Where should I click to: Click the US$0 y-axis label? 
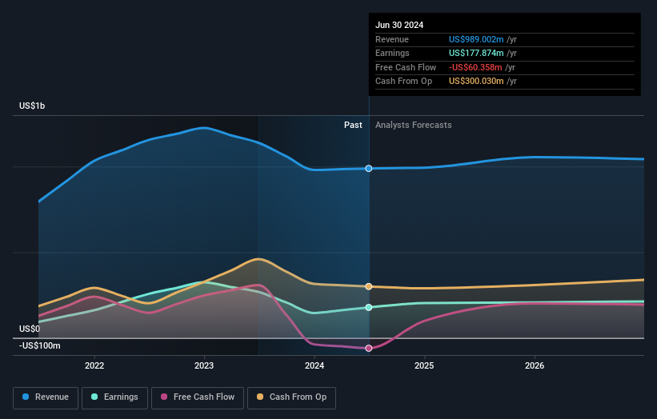pyautogui.click(x=30, y=329)
